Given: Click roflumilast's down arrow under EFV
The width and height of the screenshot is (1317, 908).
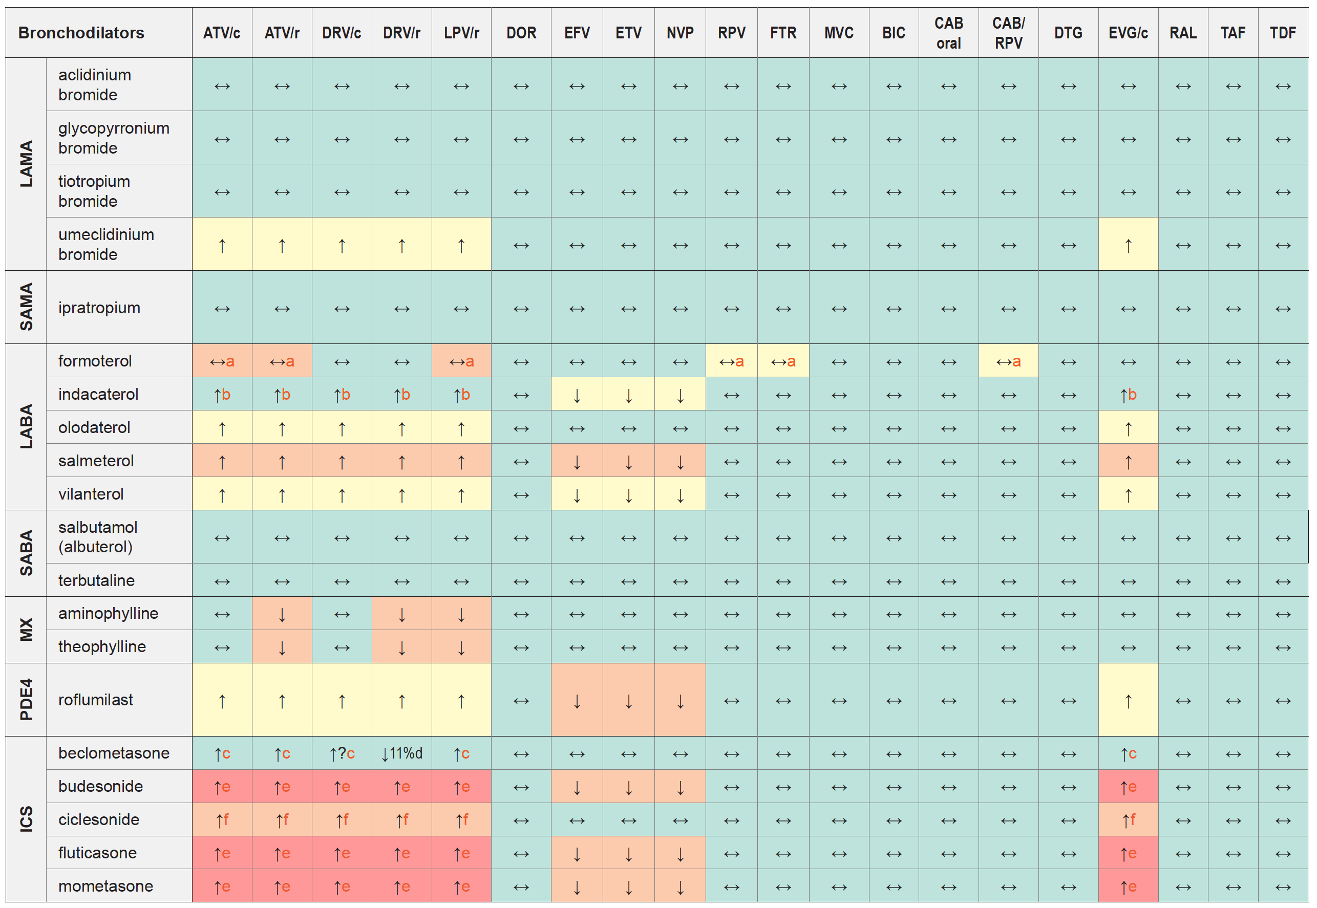Looking at the screenshot, I should point(577,700).
